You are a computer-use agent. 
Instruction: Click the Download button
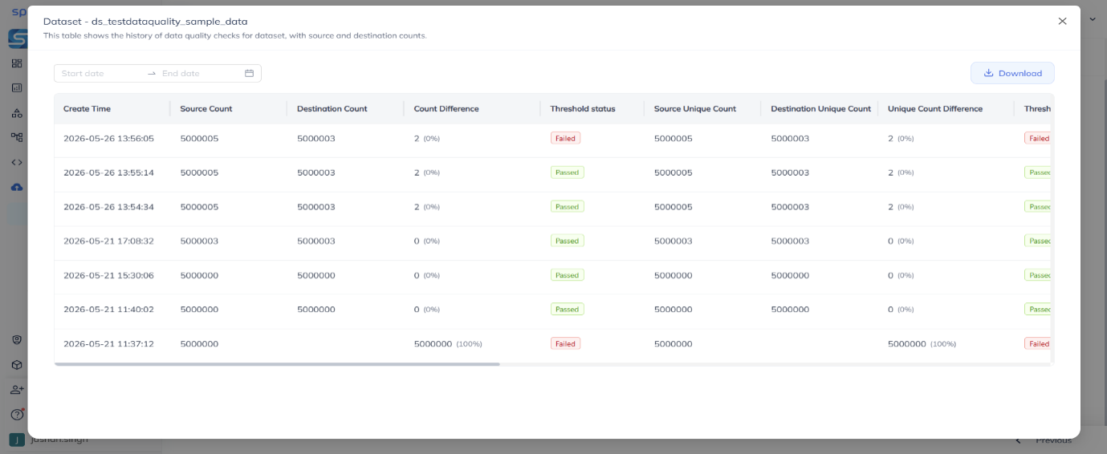[1012, 73]
